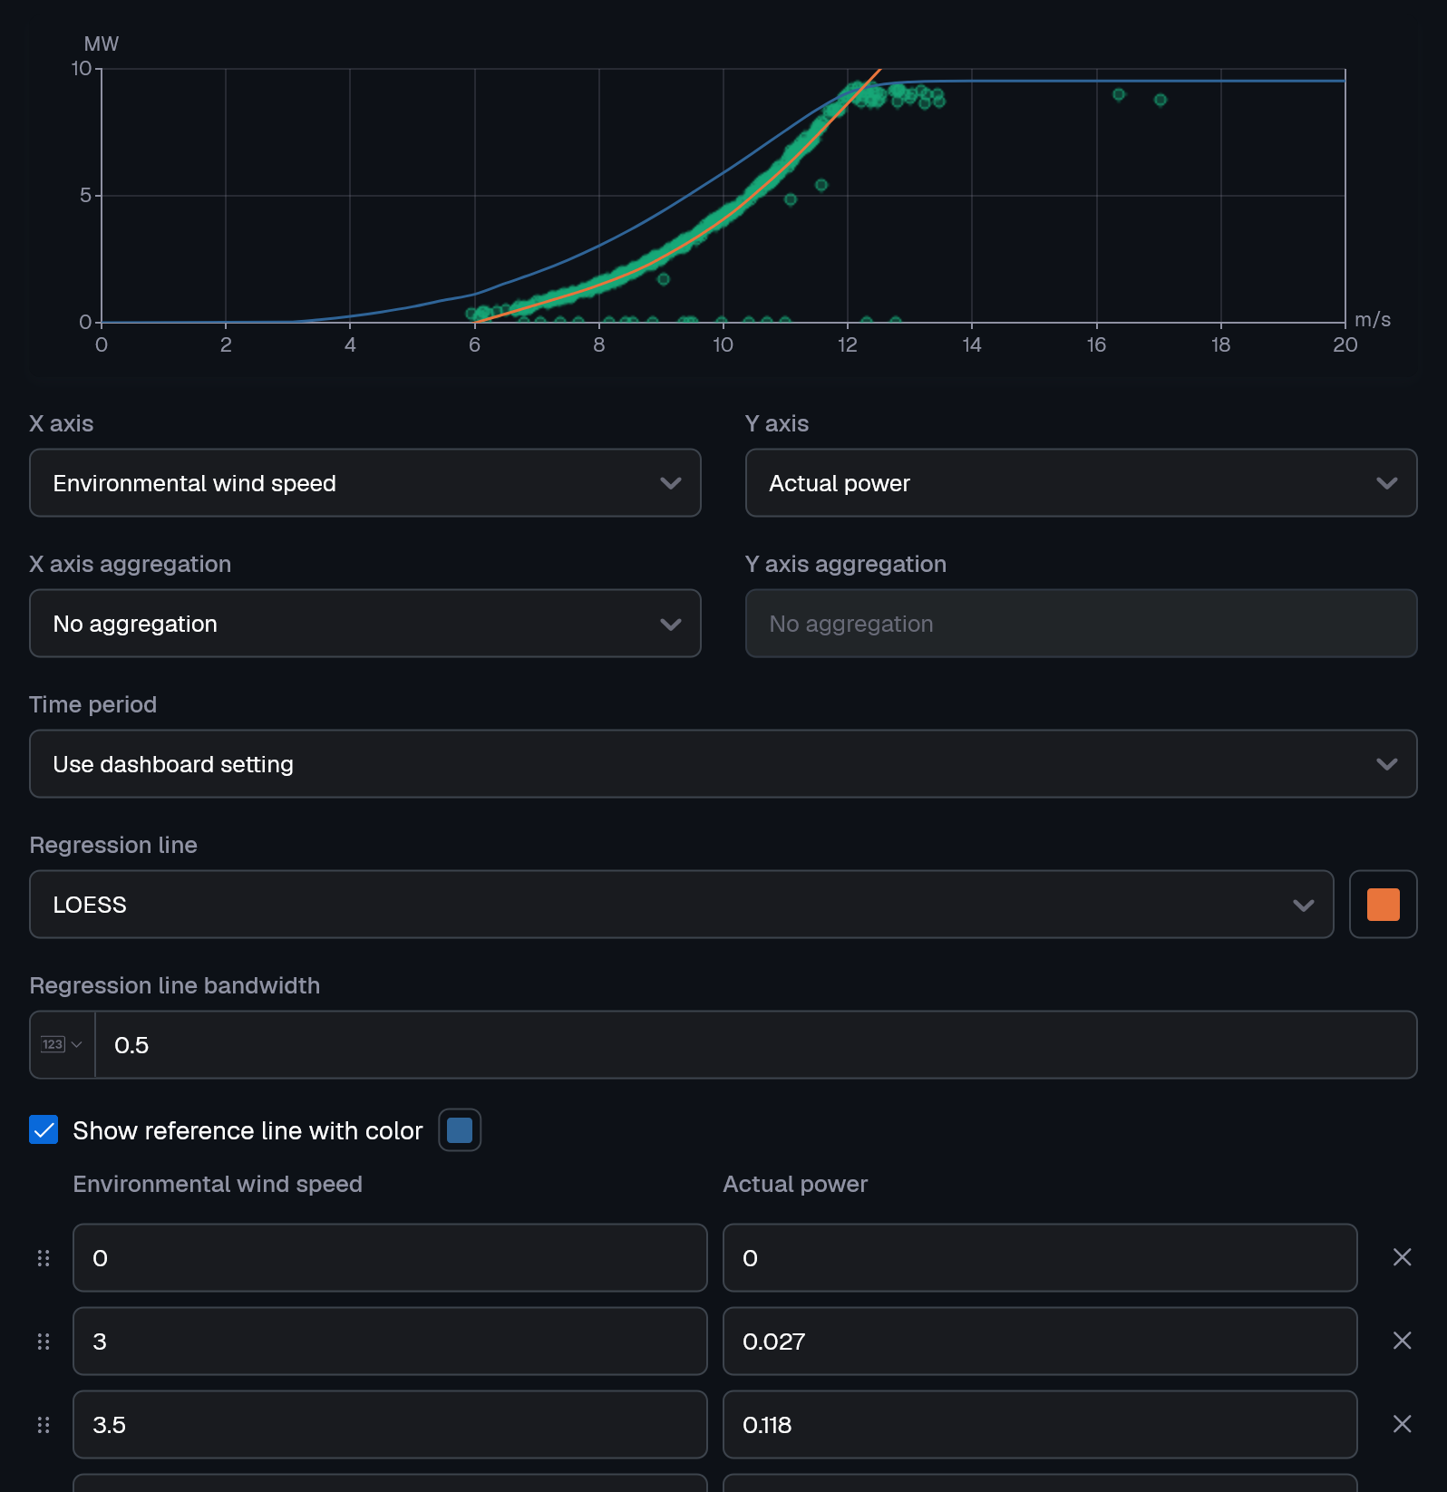The height and width of the screenshot is (1492, 1447).
Task: Focus the wind speed field containing 3.5
Action: point(390,1425)
